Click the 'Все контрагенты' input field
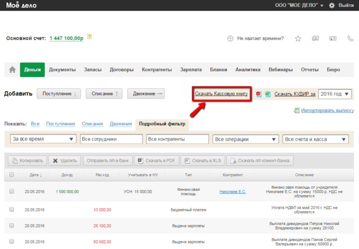 (x=178, y=139)
